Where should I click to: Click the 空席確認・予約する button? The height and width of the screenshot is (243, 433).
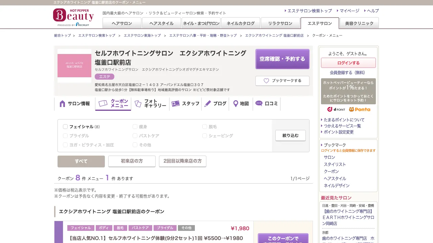[x=282, y=59]
